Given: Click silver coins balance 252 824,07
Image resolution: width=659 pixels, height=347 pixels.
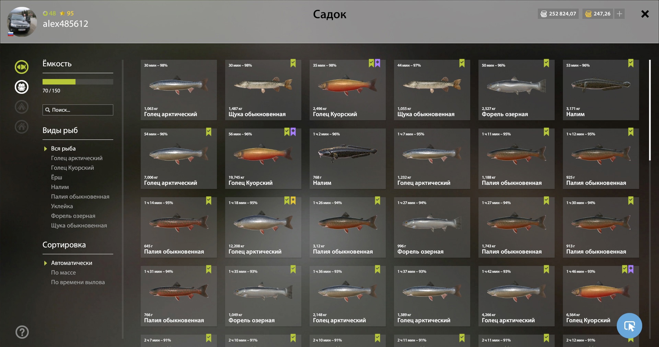Looking at the screenshot, I should [x=558, y=14].
